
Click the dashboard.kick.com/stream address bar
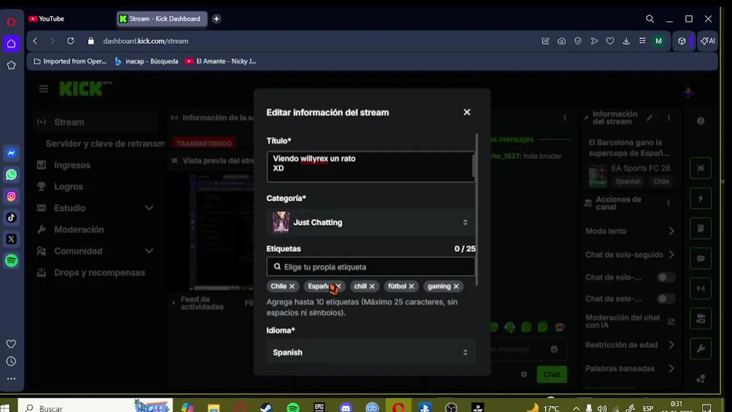pos(146,41)
